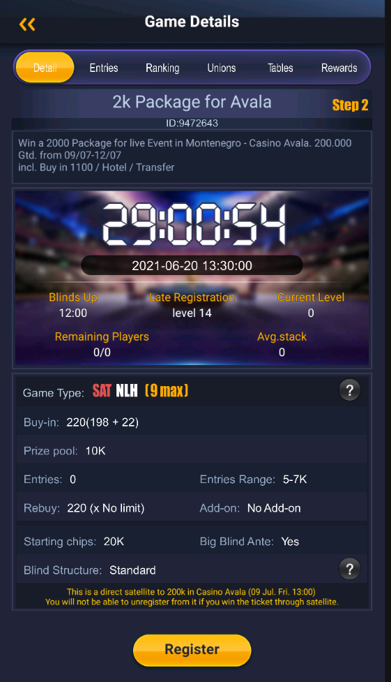Image resolution: width=391 pixels, height=682 pixels.
Task: View the Unions tab
Action: tap(222, 68)
